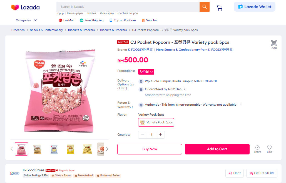Expand Return & Warranty details arrow

tap(241, 105)
